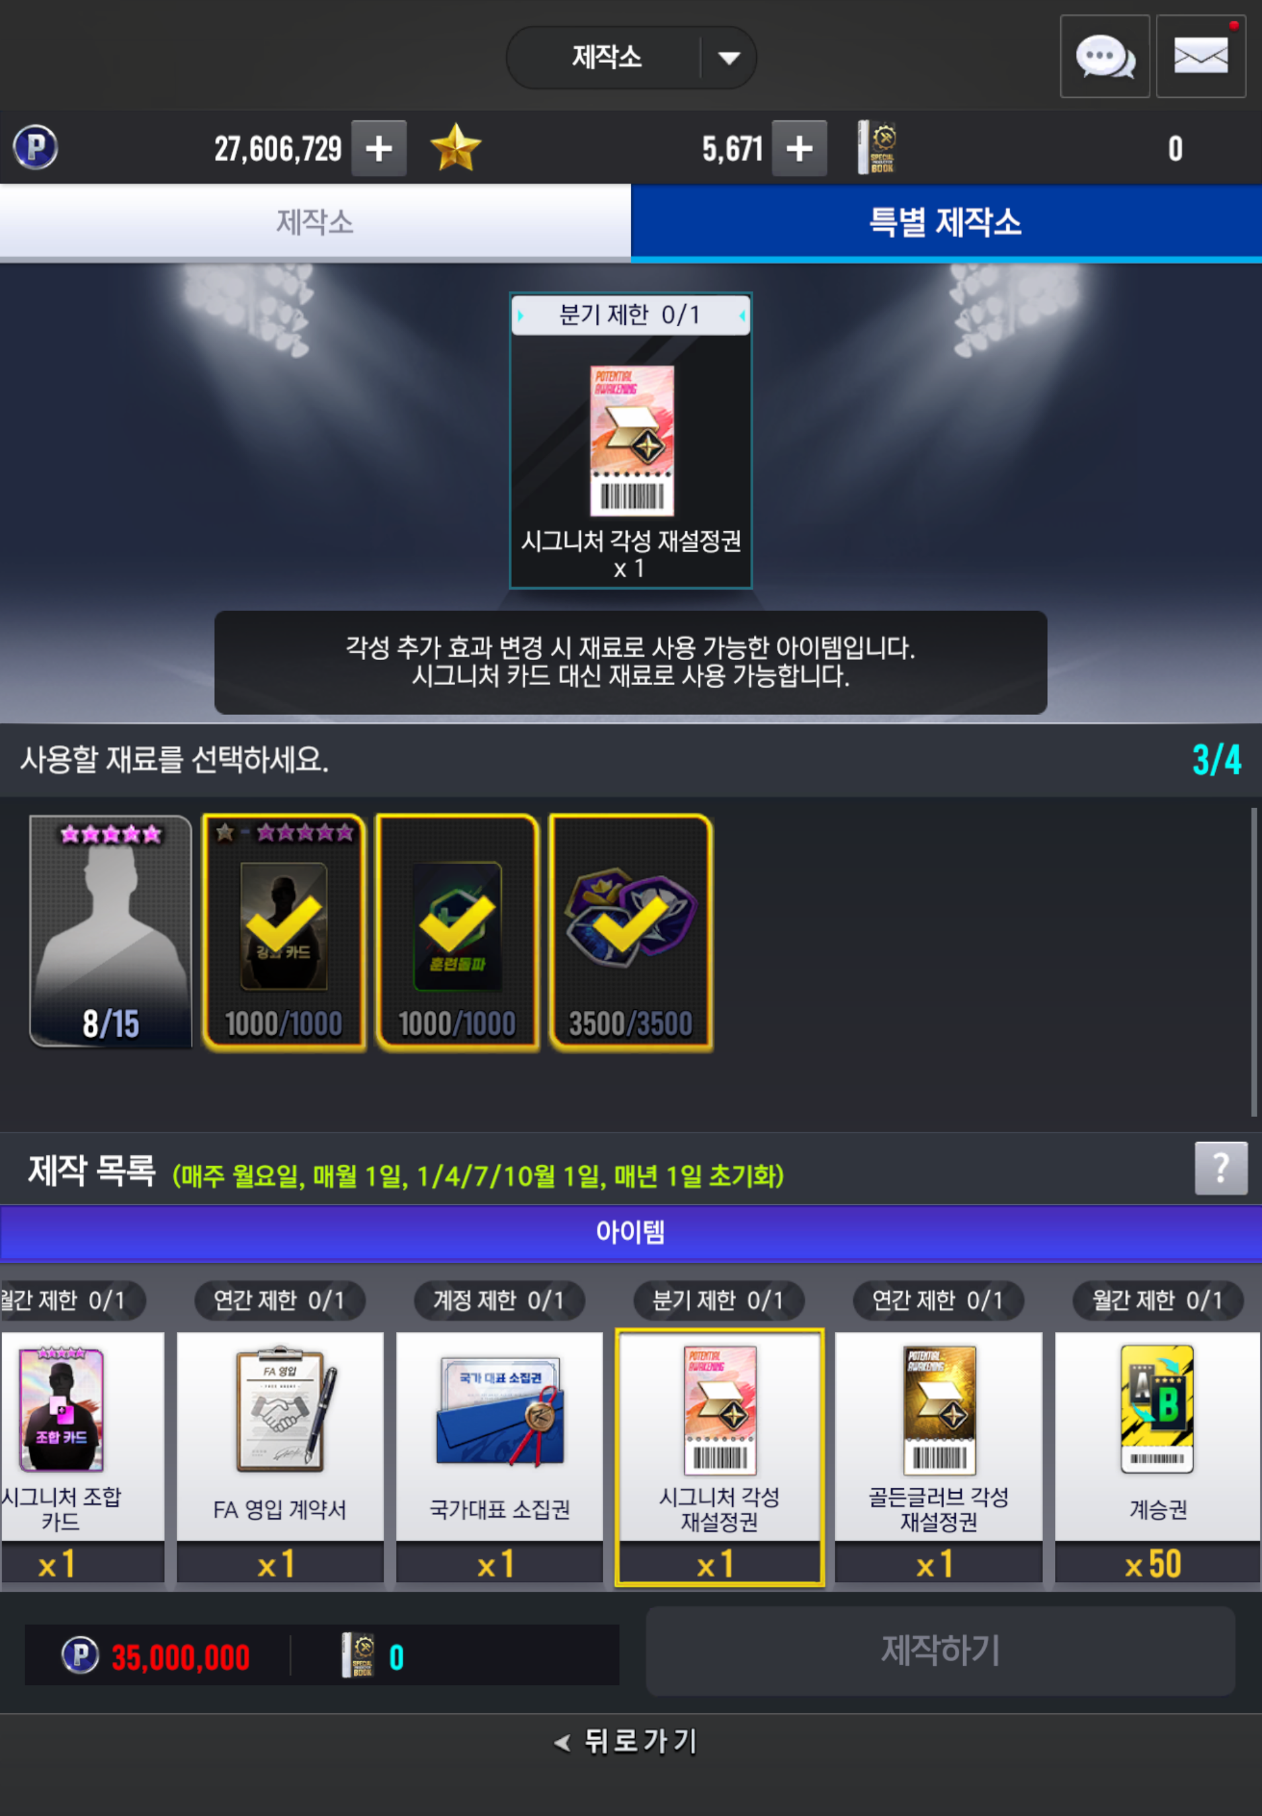Select the FA 영입 계약서 item

point(280,1456)
